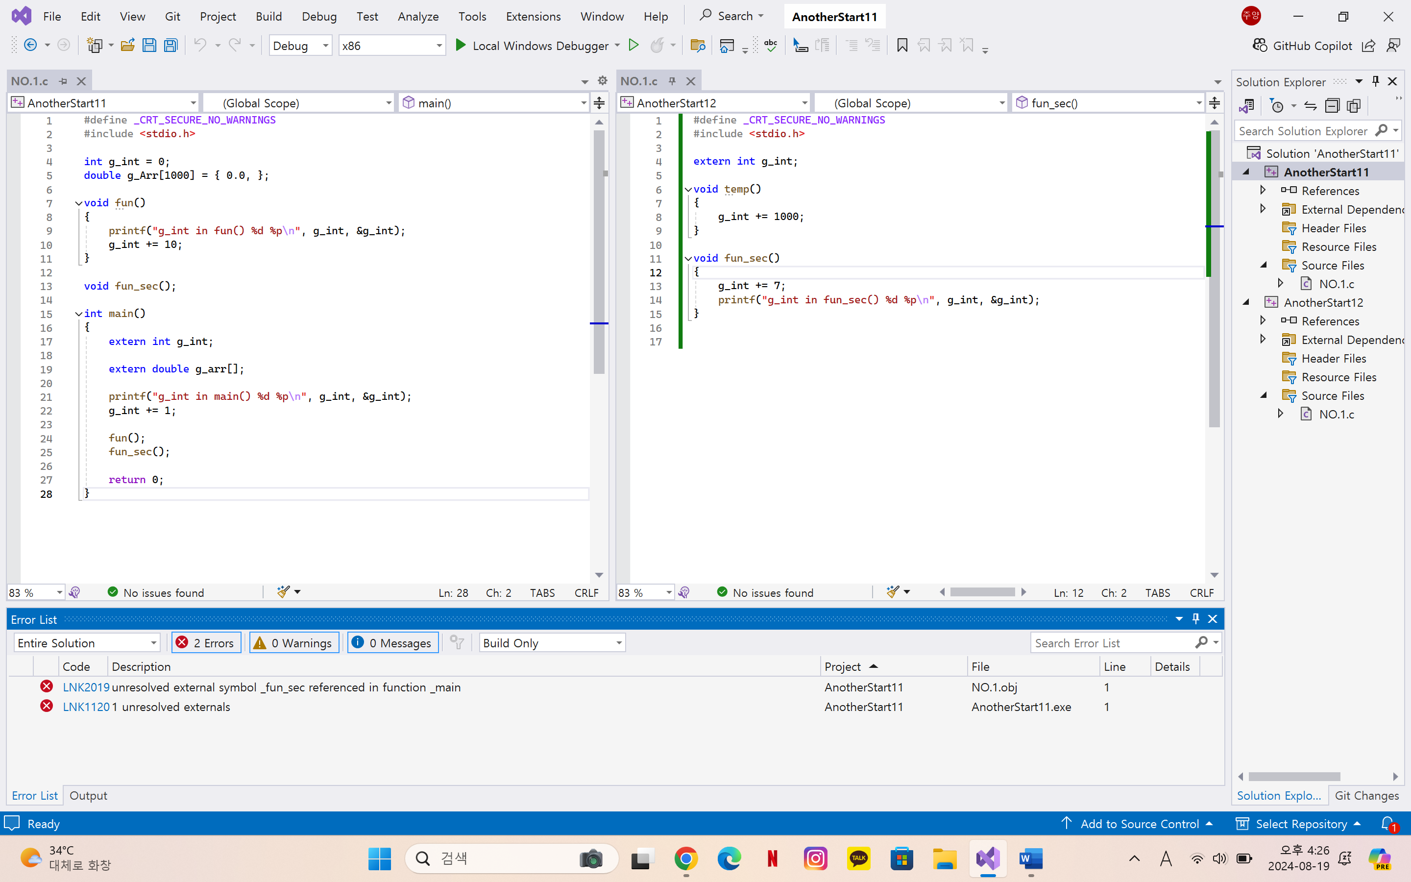Click the Navigate Backward arrow icon
This screenshot has width=1411, height=882.
pos(30,45)
